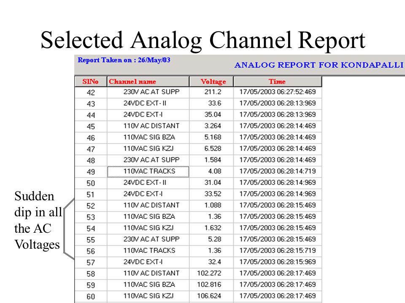Select the 110VAC SIG KZJ cell in row 60
The height and width of the screenshot is (303, 405).
148,296
